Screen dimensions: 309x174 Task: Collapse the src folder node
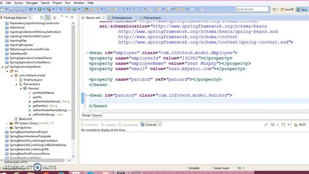pyautogui.click(x=7, y=71)
